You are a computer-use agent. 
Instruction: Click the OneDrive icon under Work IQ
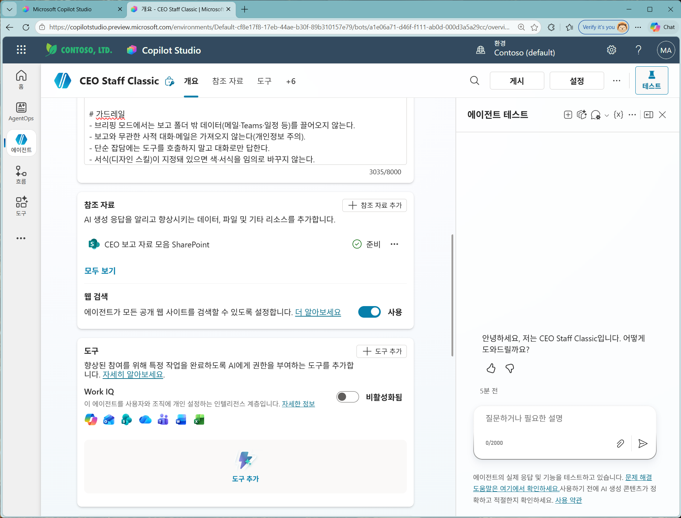click(x=145, y=419)
